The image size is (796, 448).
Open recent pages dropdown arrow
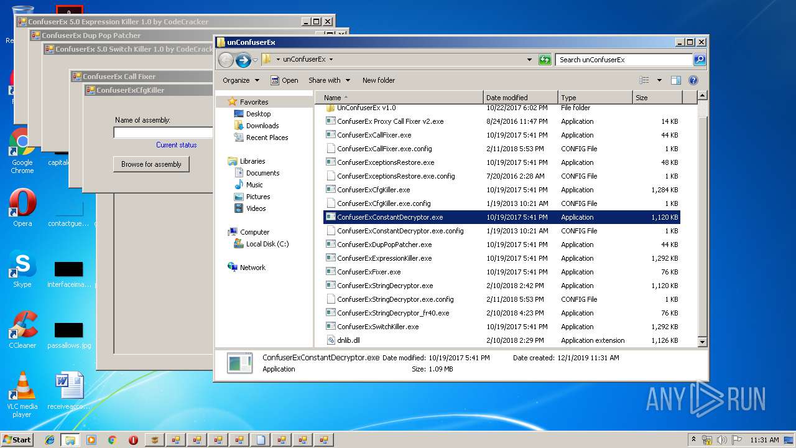[x=255, y=60]
